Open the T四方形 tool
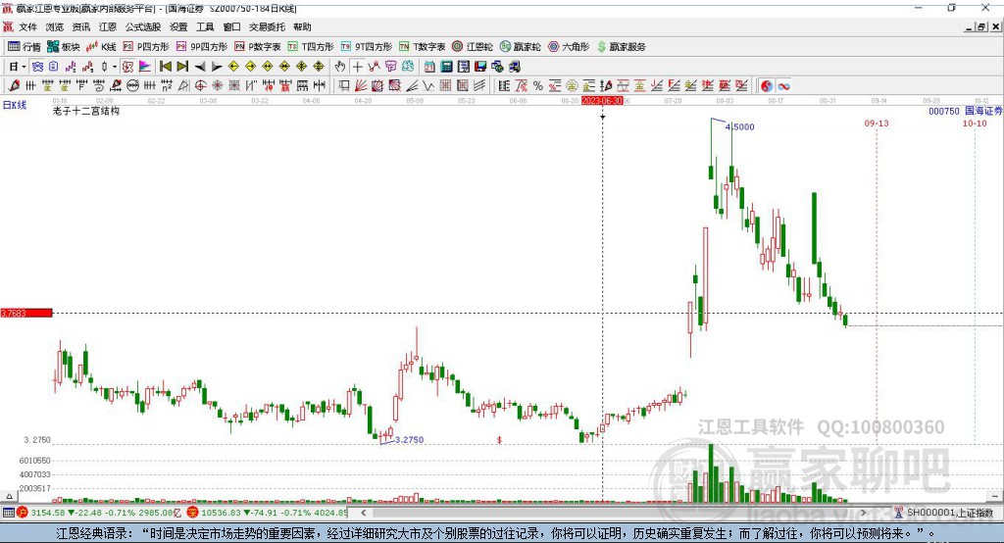 311,47
